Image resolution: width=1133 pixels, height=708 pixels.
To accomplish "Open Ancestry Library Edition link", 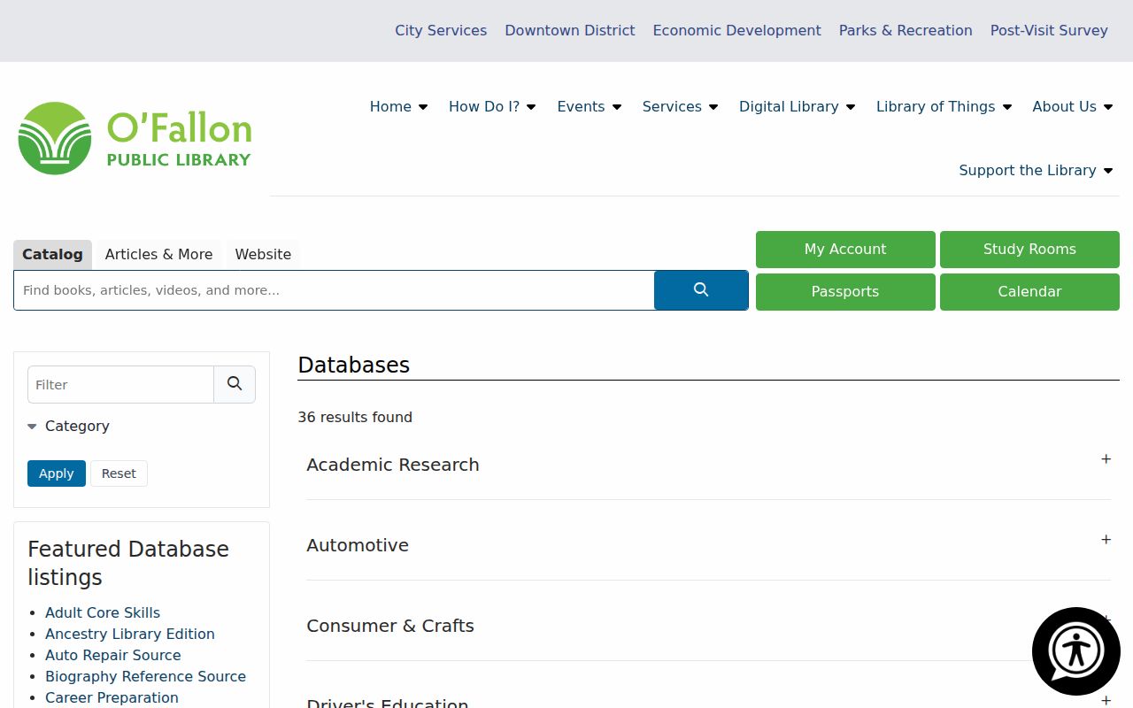I will click(130, 634).
